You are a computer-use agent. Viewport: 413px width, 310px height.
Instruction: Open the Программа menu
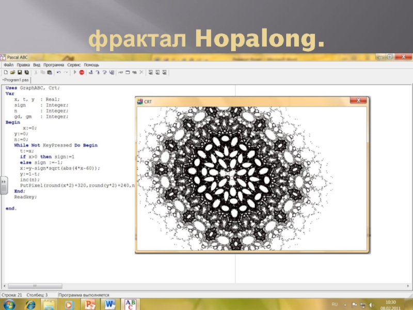click(x=54, y=65)
